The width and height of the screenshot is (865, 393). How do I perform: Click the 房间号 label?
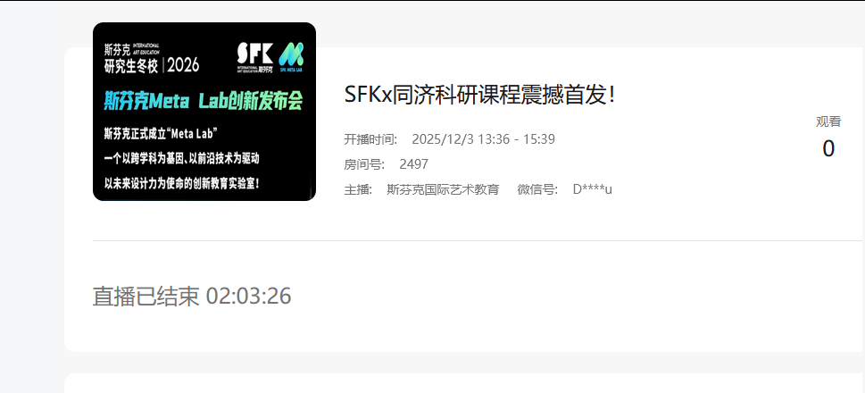point(364,164)
